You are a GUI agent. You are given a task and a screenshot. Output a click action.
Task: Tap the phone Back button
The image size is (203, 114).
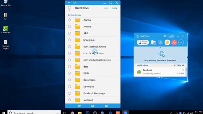pyautogui.click(x=106, y=106)
